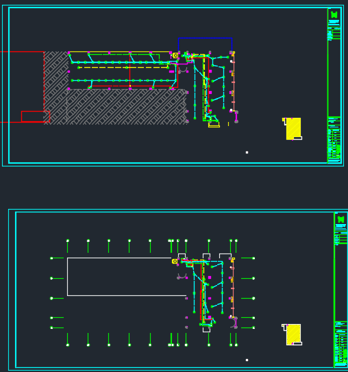Viewport: 348px width, 372px height.
Task: Click the small white square marker in lower sheet
Action: (247, 360)
